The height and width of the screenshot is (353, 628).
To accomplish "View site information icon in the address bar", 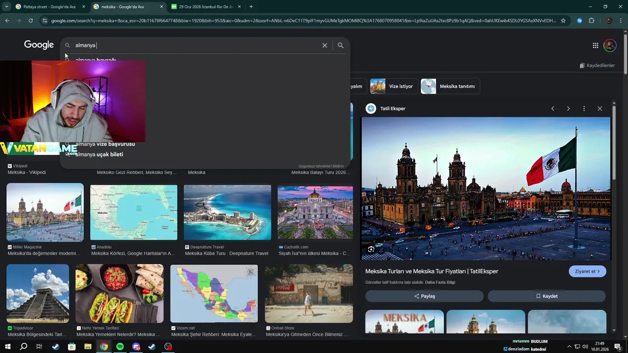I will tap(45, 21).
